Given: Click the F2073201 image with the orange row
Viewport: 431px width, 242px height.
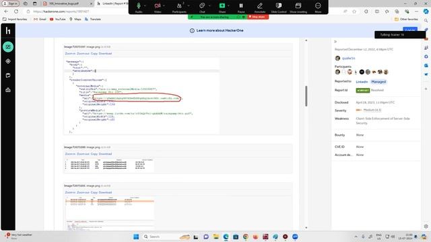Looking at the screenshot, I should coord(109,213).
